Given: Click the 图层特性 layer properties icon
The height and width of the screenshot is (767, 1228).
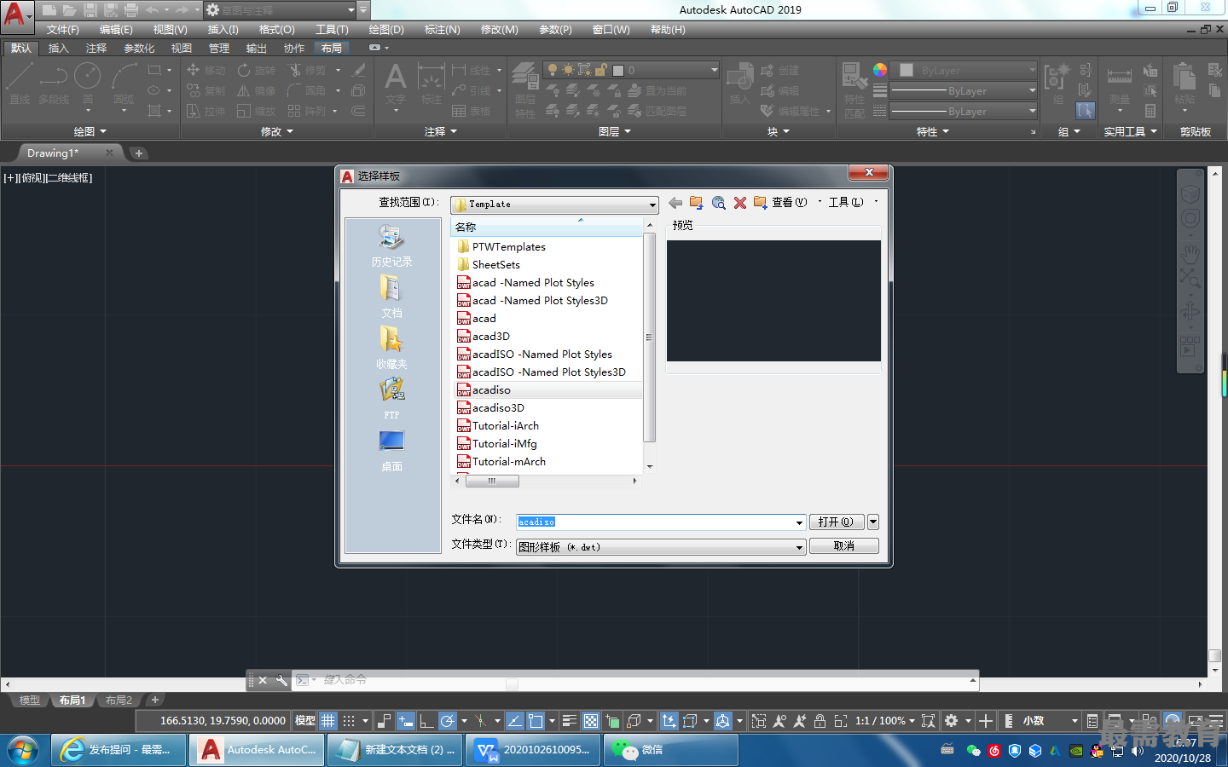Looking at the screenshot, I should 525,90.
